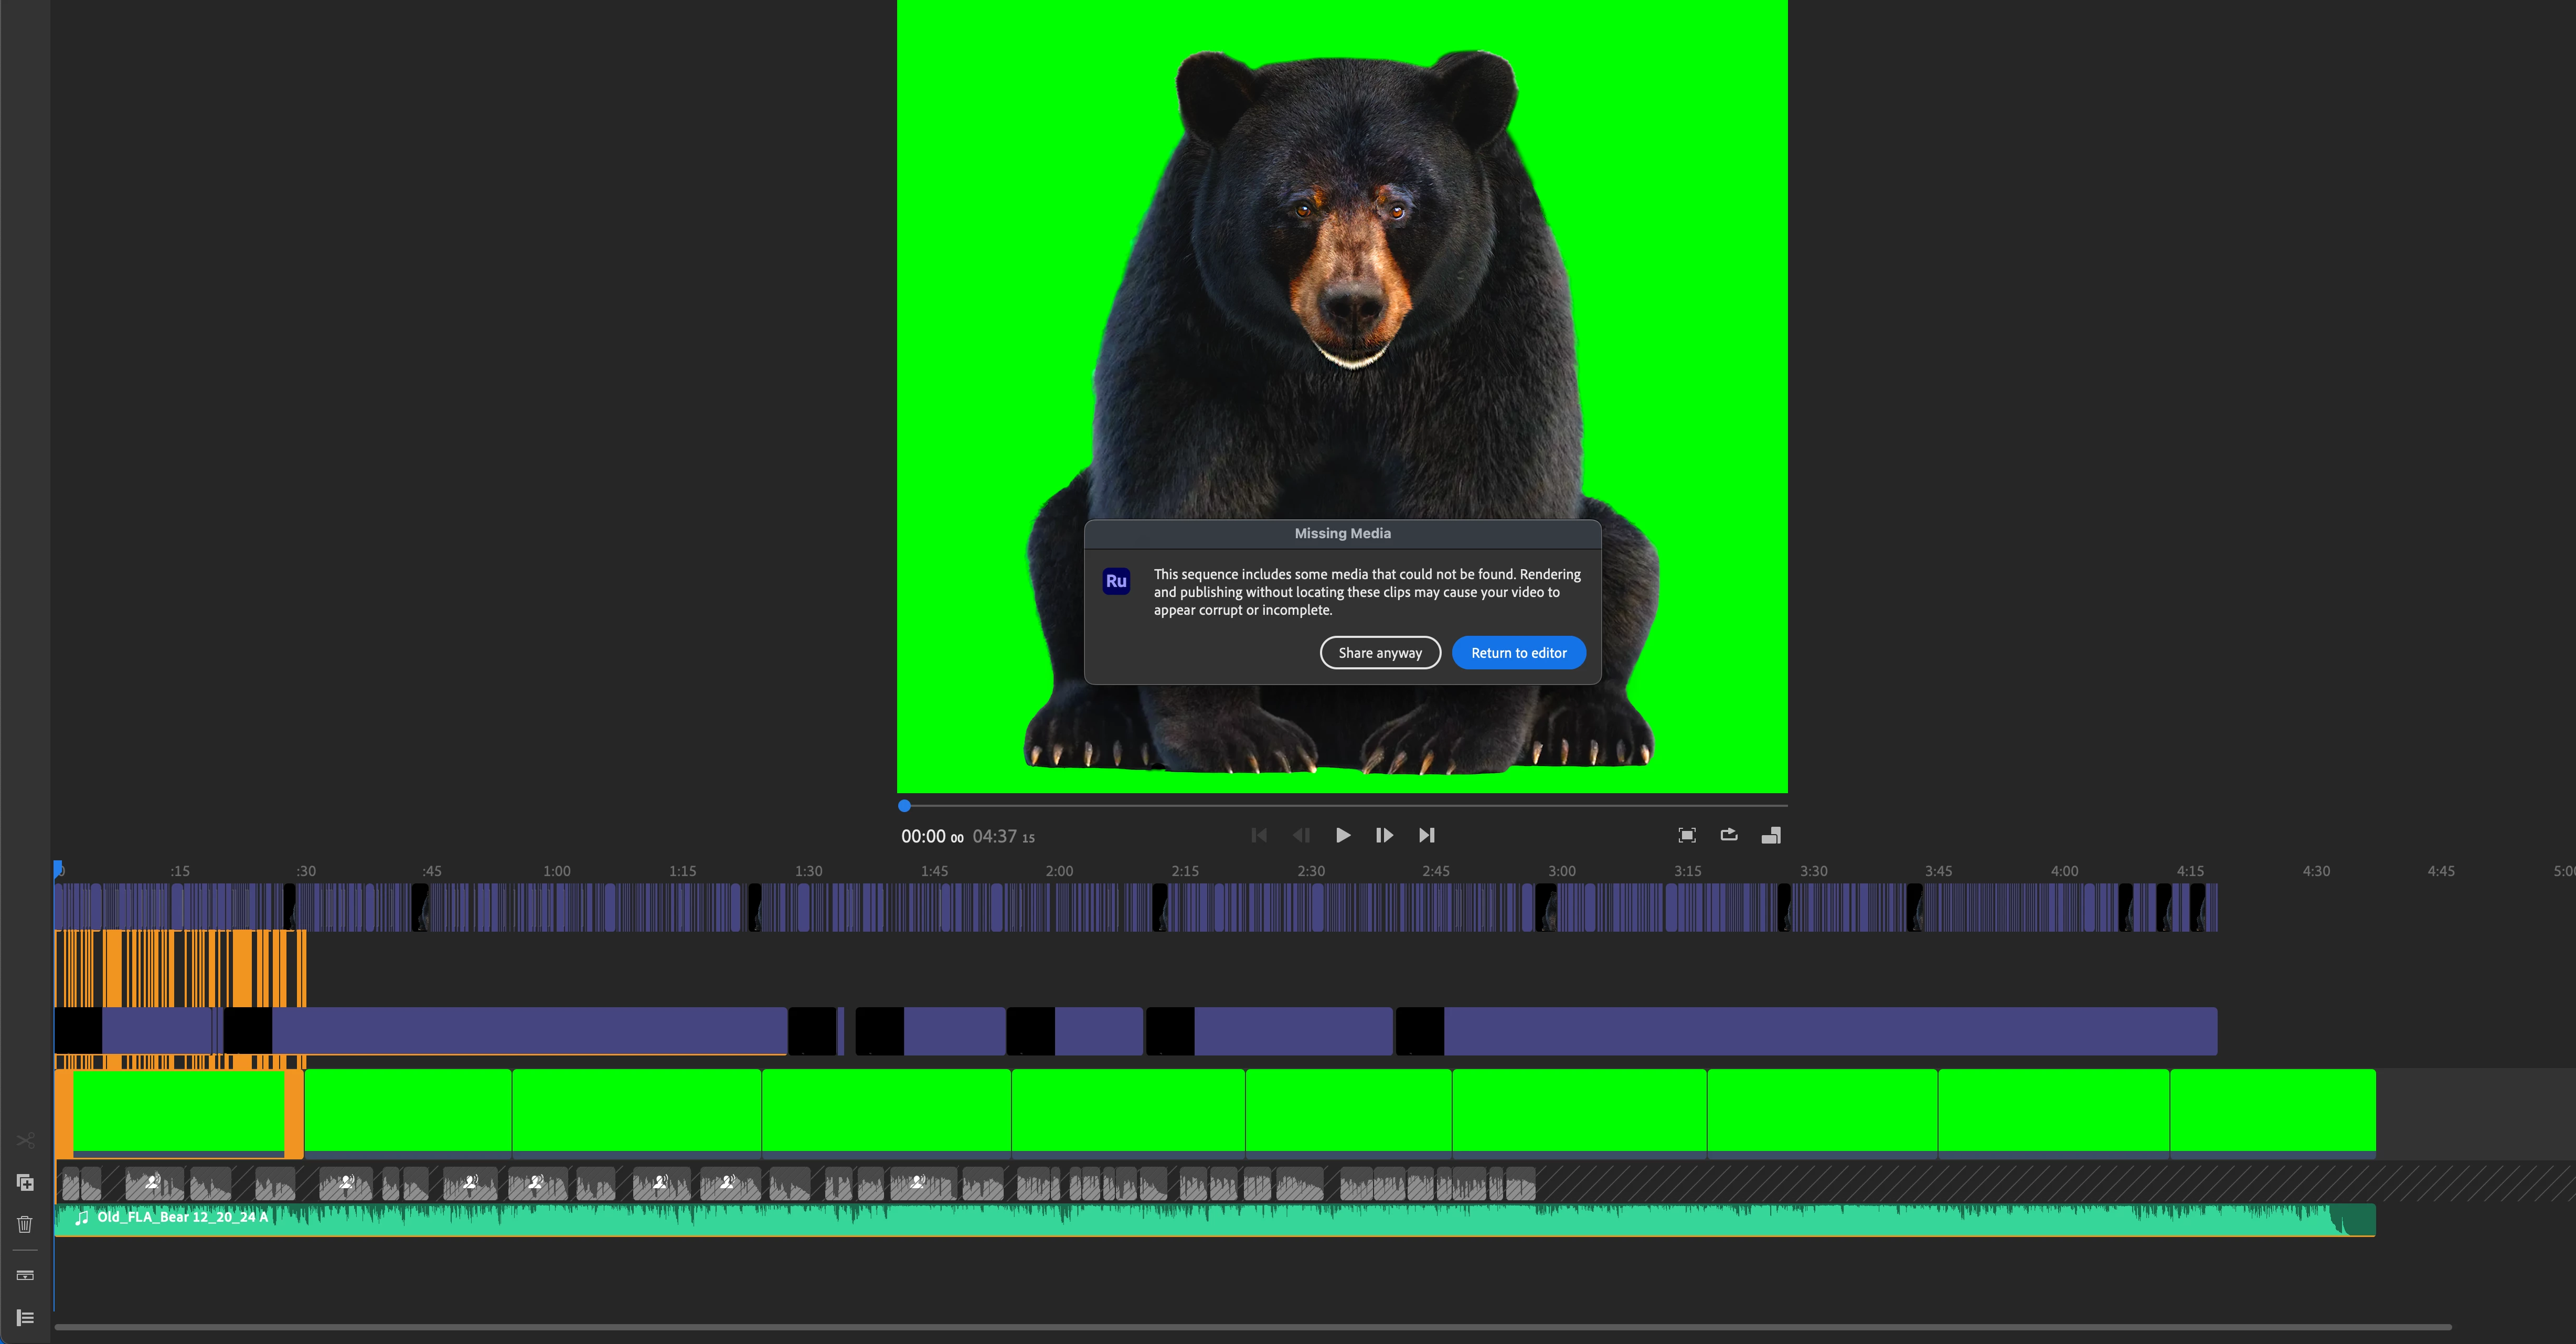The height and width of the screenshot is (1344, 2576).
Task: Click the Return to editor button
Action: [1518, 653]
